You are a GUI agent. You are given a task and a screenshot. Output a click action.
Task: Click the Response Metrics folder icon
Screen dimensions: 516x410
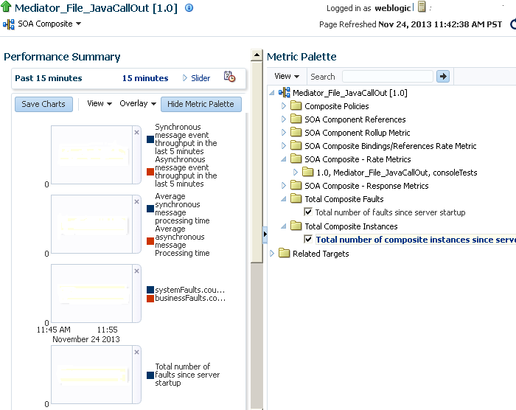point(296,185)
